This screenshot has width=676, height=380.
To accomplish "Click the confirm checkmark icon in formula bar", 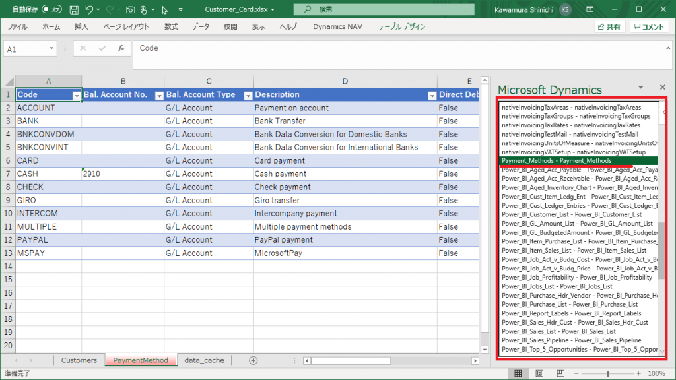I will coord(102,48).
